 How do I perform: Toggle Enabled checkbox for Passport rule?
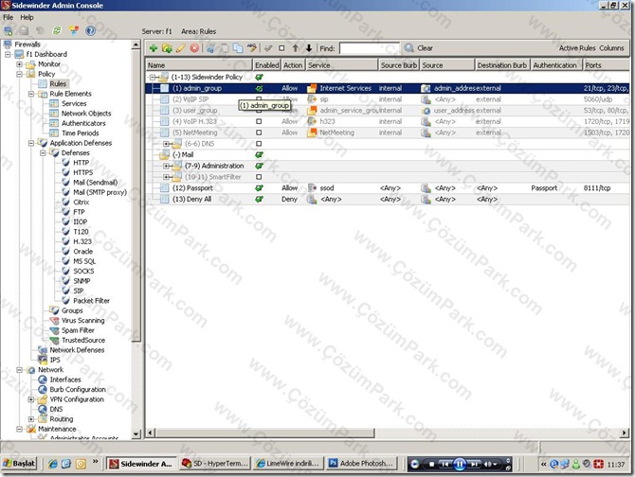click(x=259, y=188)
